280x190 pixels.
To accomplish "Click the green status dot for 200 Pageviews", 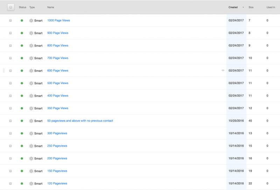I will pos(22,159).
